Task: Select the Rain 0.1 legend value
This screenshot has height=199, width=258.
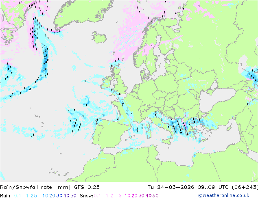Action: 17,196
